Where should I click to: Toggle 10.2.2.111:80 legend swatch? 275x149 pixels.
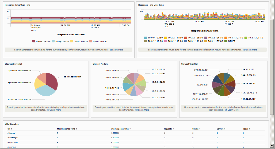tap(166, 38)
